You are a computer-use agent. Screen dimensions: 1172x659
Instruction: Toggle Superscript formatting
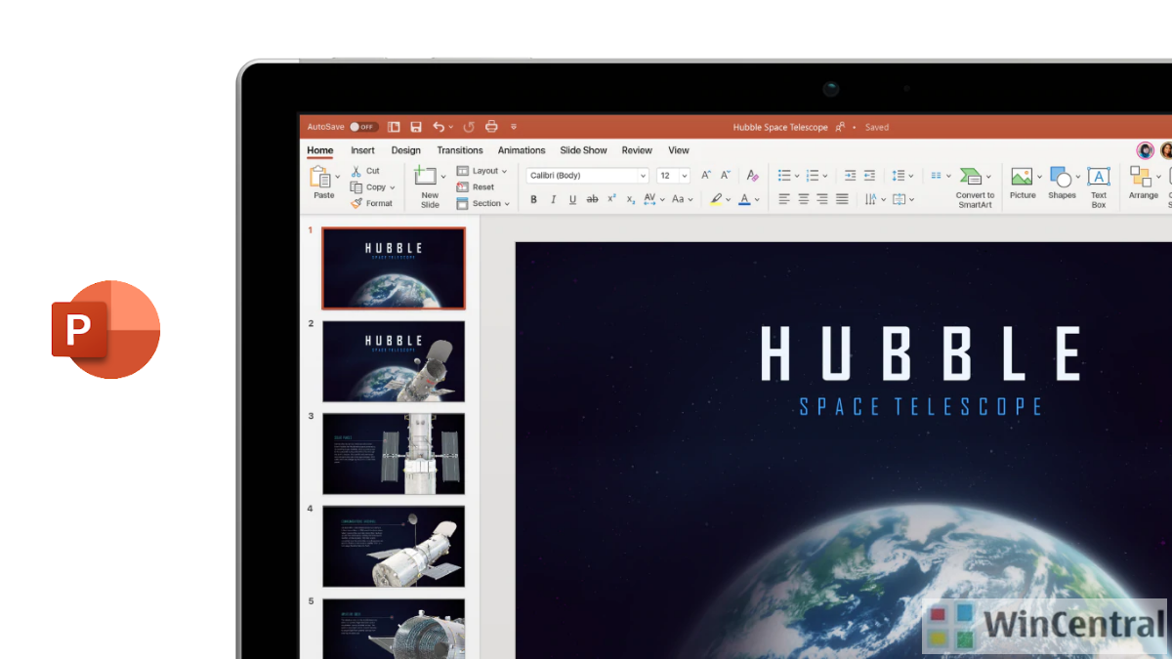[611, 199]
